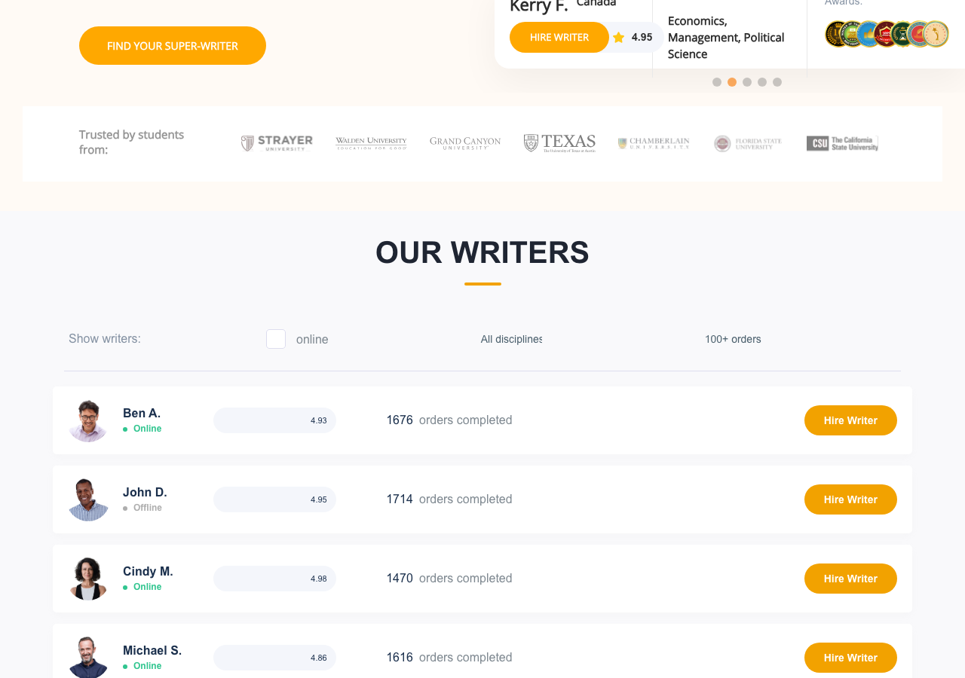Viewport: 965px width, 678px height.
Task: Click the John D. writer name
Action: point(145,492)
